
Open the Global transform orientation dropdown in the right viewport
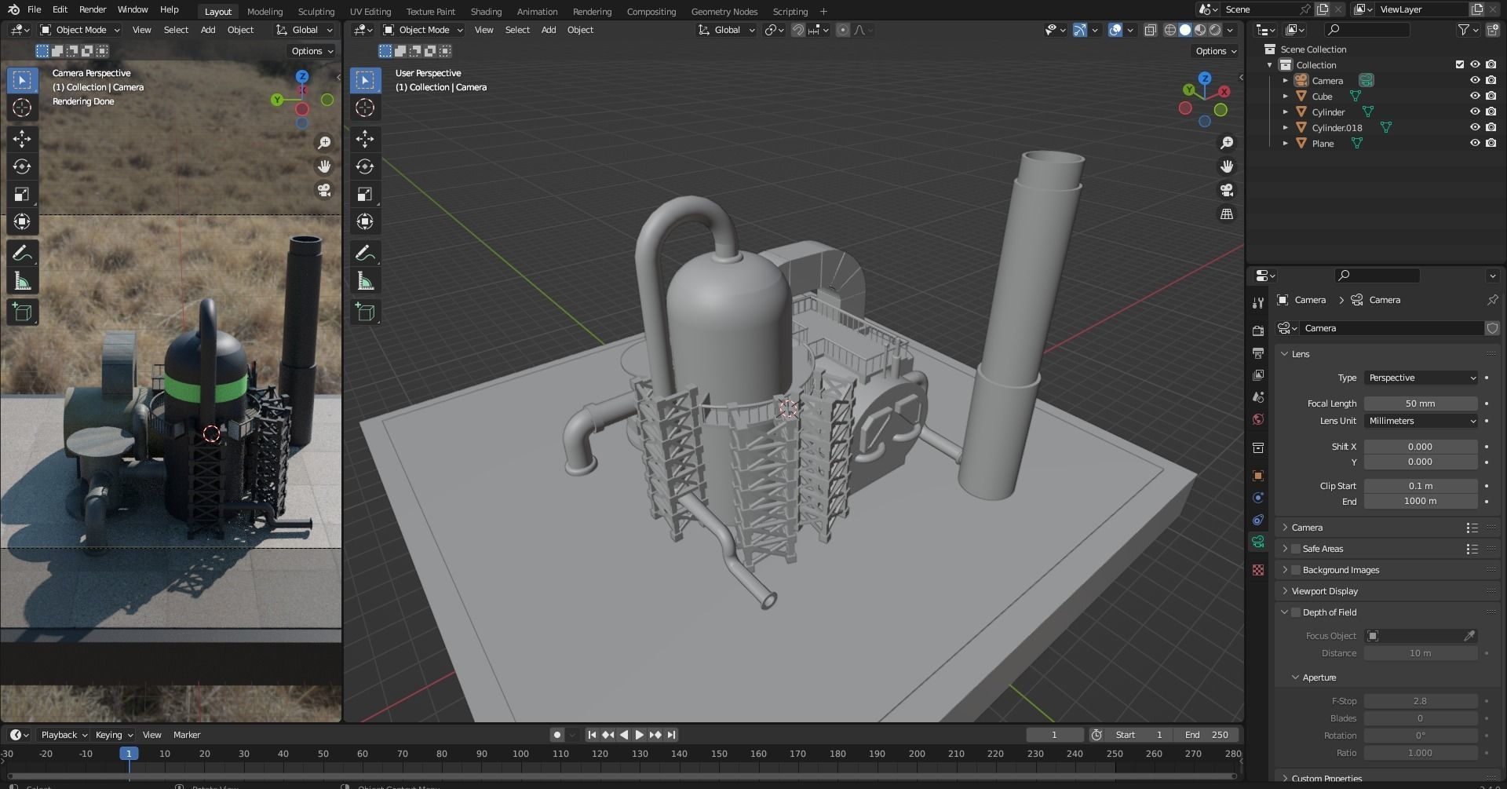click(727, 30)
